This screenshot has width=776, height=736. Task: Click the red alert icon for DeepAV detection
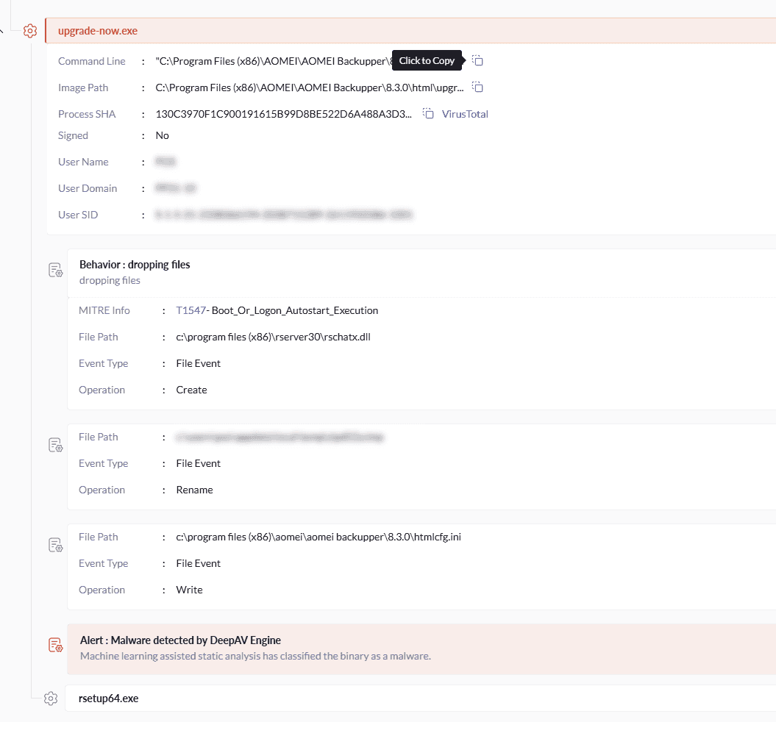(x=55, y=645)
